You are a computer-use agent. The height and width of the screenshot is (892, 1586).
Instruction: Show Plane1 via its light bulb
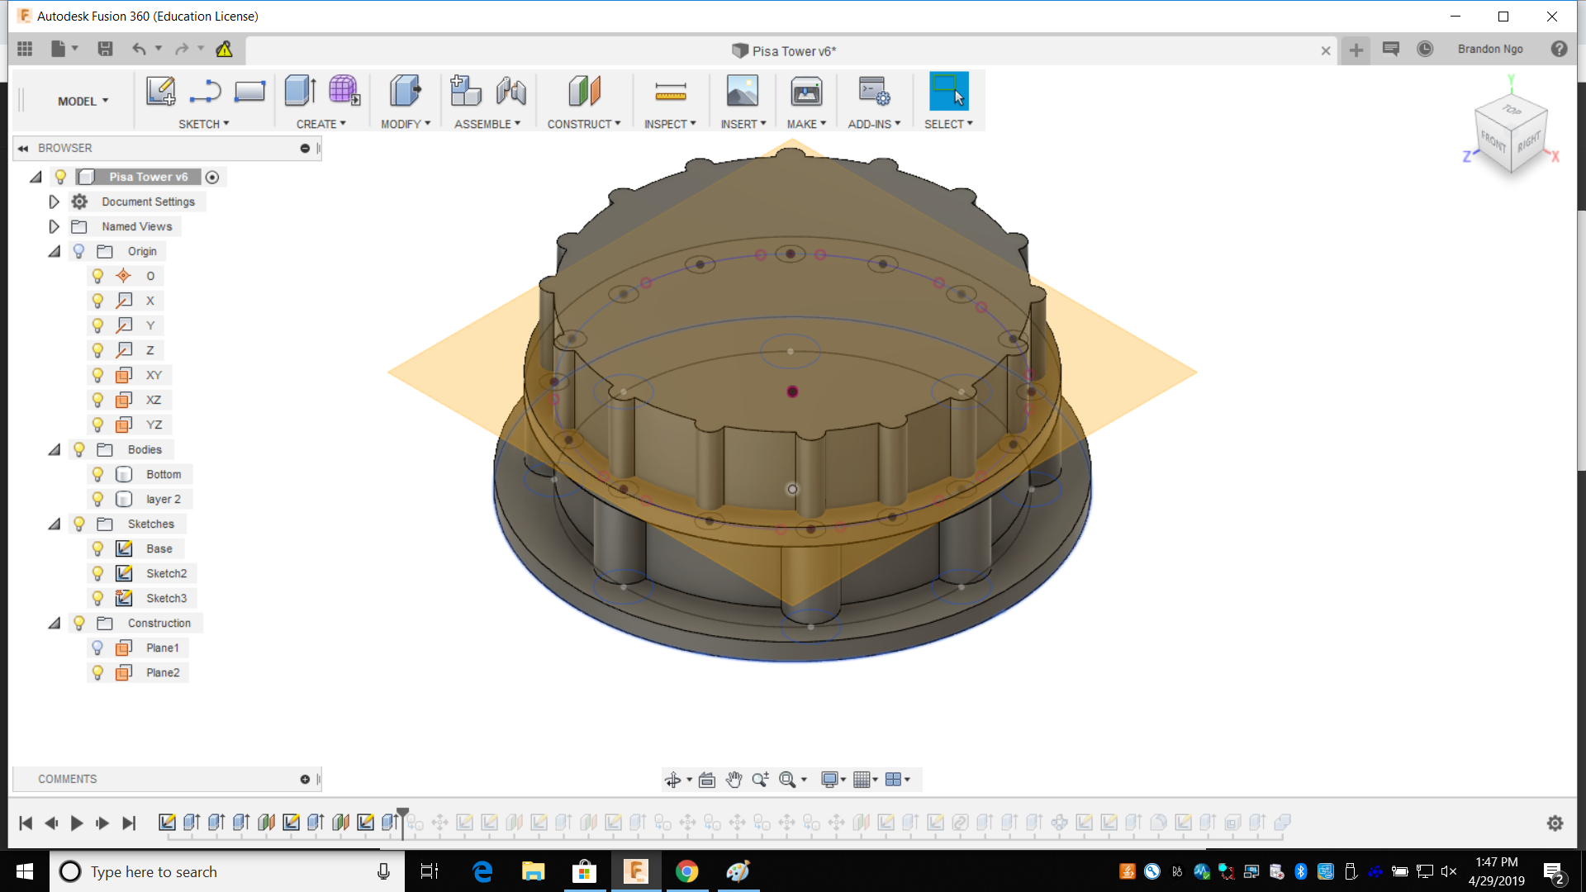click(x=97, y=648)
